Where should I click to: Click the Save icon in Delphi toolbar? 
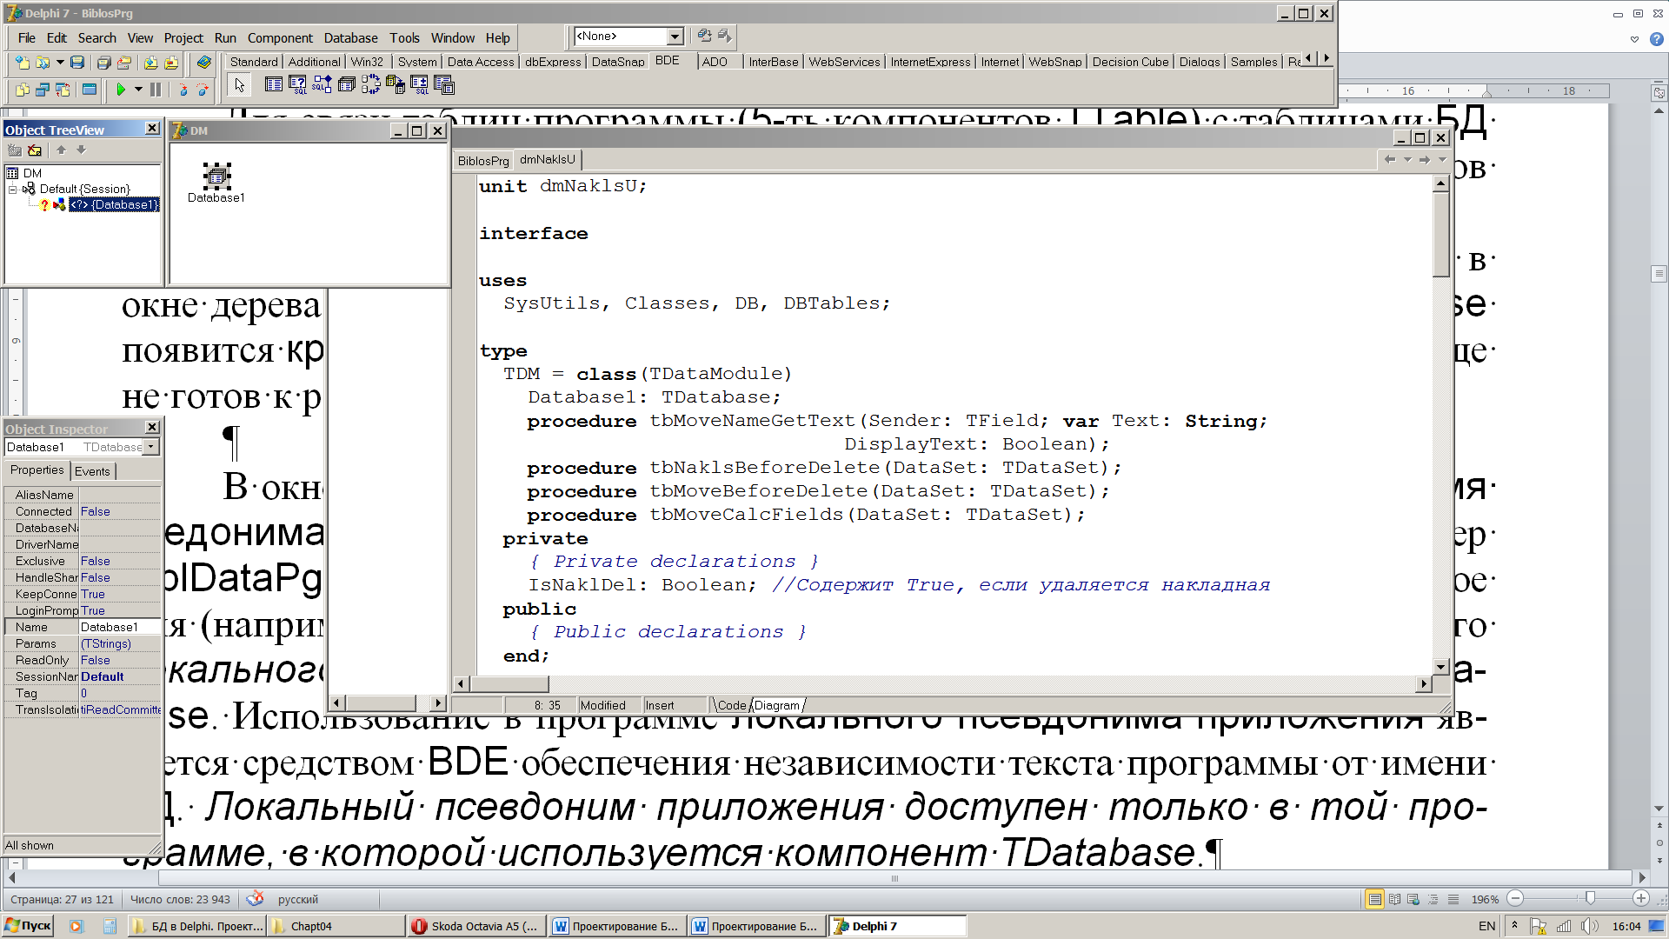pos(77,63)
